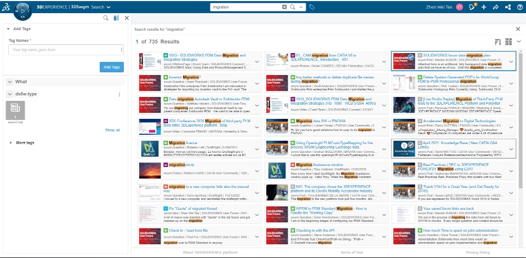Select the swym Post type tile
Screen dimensions: 526x258
coord(15,111)
